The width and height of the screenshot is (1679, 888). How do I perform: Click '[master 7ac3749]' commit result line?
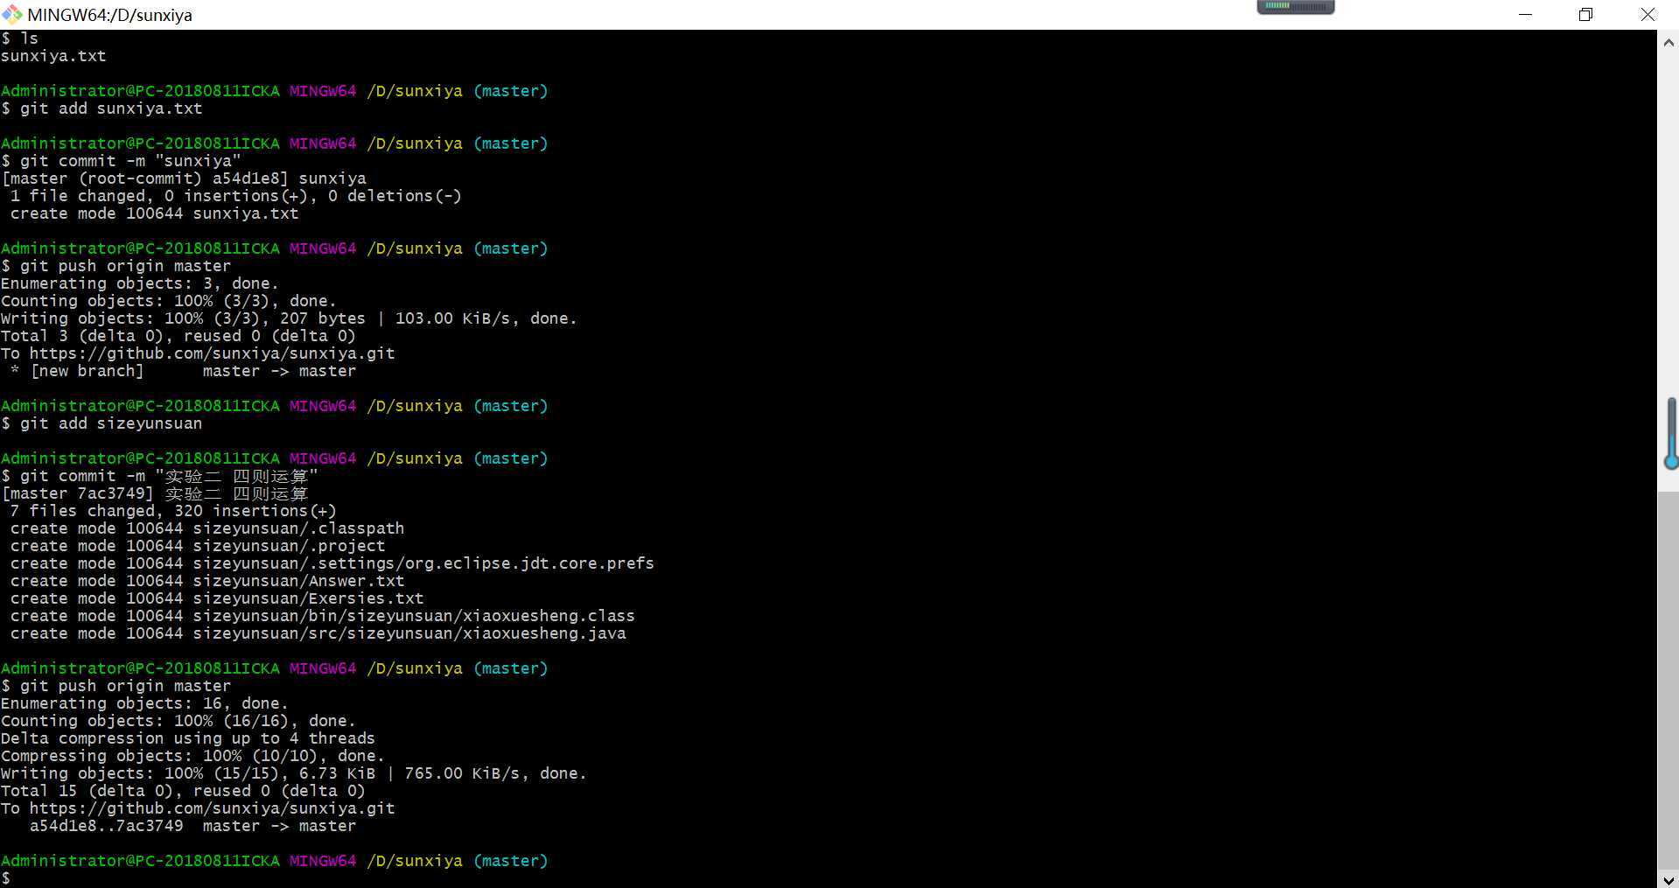click(x=154, y=493)
